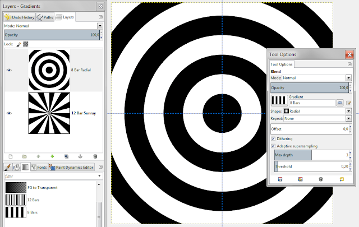Duplicate the selected layer
This screenshot has width=359, height=227.
tap(66, 156)
